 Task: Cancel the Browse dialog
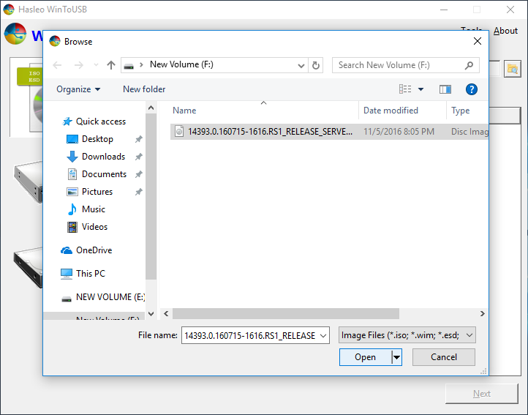pyautogui.click(x=444, y=357)
